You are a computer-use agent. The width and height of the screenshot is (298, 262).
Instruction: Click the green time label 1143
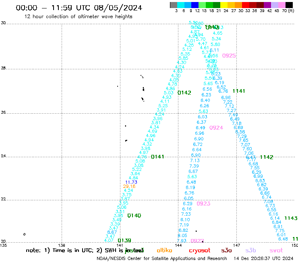(291, 218)
